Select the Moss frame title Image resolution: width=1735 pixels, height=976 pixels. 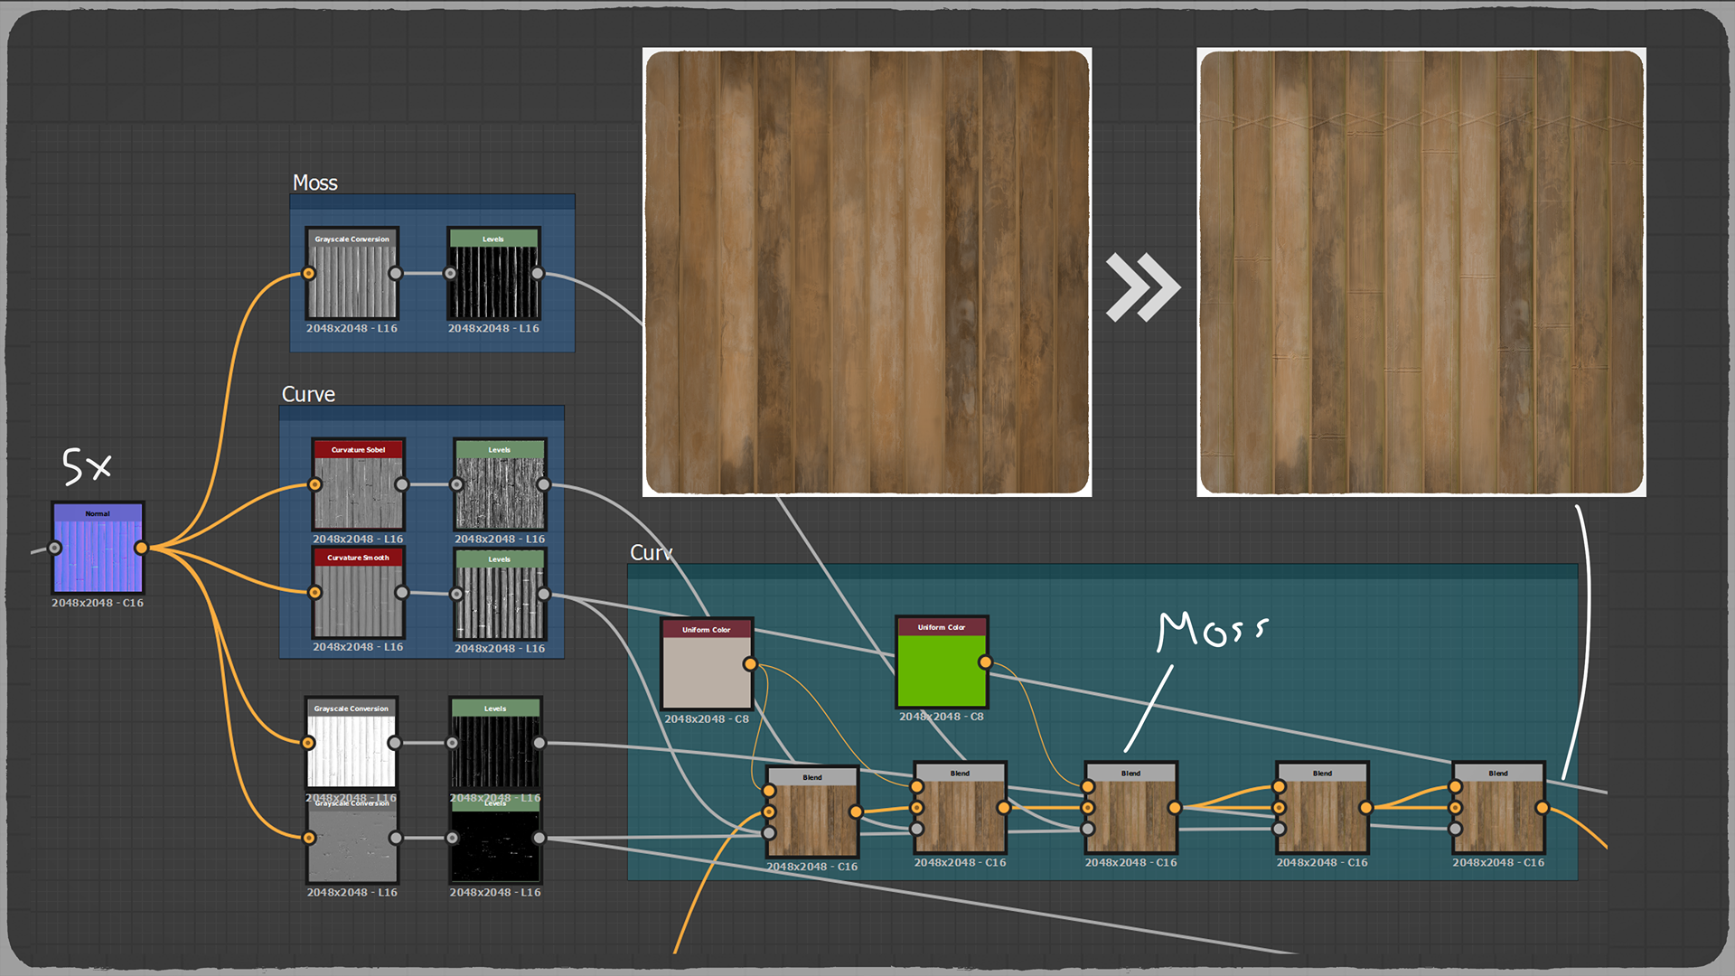click(314, 183)
